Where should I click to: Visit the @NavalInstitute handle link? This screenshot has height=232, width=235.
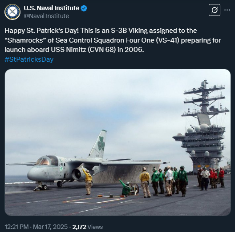46,16
